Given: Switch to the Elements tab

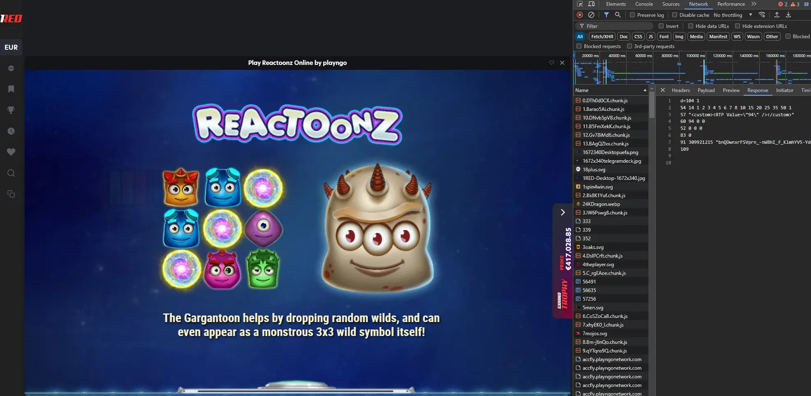Looking at the screenshot, I should point(616,4).
